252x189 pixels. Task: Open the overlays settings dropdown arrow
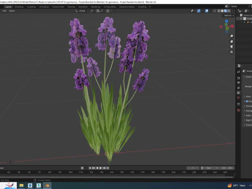[210, 11]
